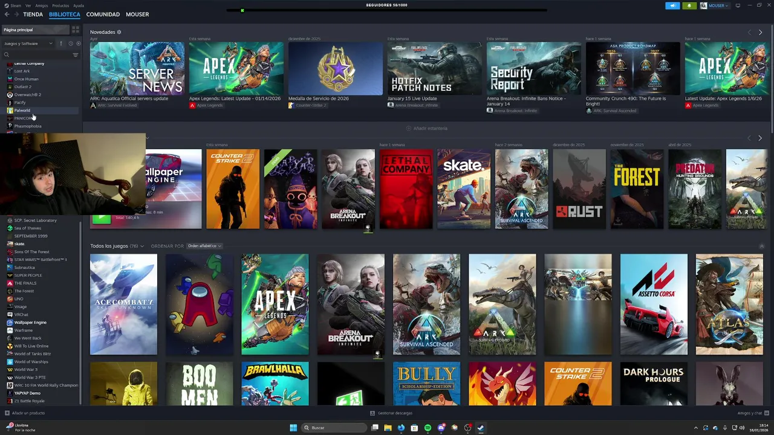Open Ace Combat 7 game cover

[x=123, y=304]
